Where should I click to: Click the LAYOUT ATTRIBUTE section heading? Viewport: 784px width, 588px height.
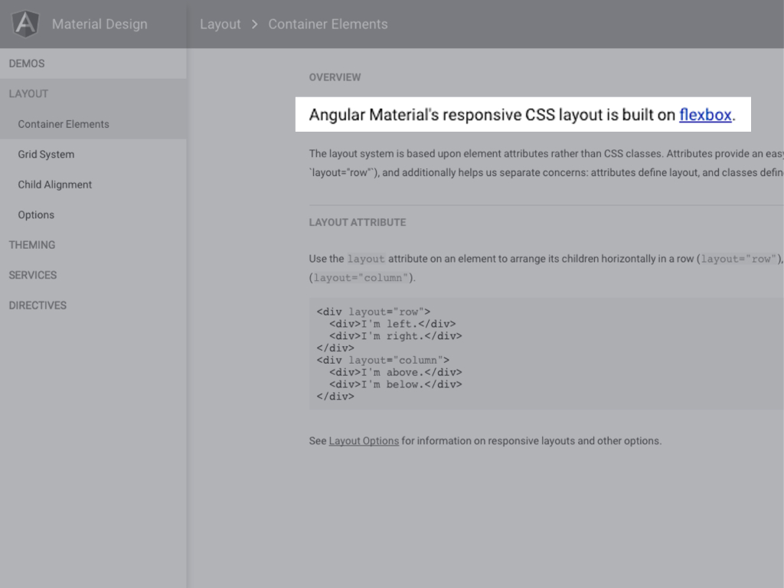tap(358, 222)
